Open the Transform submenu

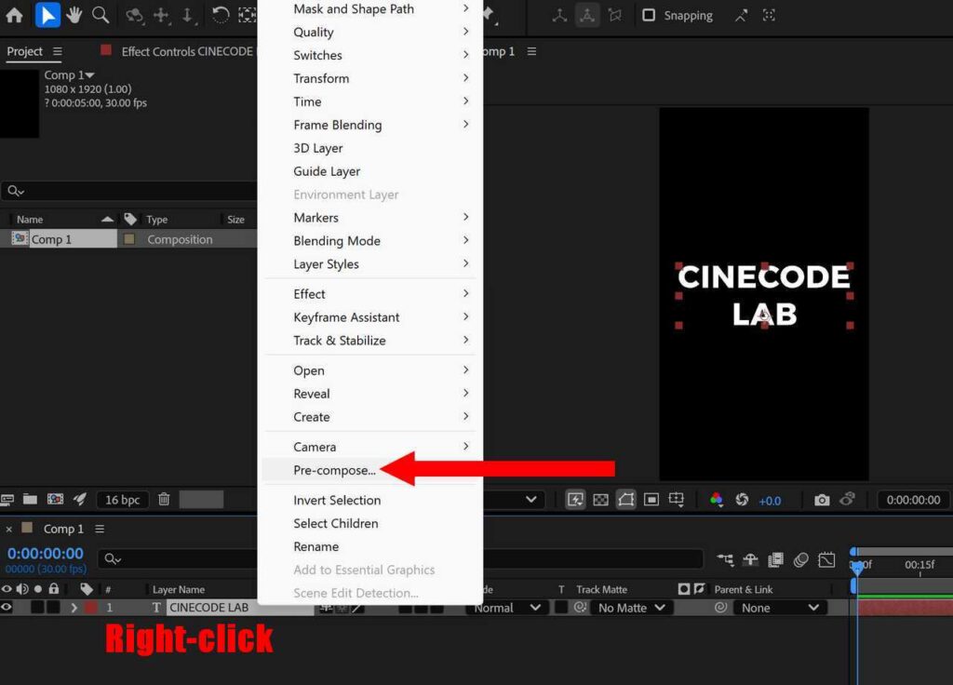[370, 78]
